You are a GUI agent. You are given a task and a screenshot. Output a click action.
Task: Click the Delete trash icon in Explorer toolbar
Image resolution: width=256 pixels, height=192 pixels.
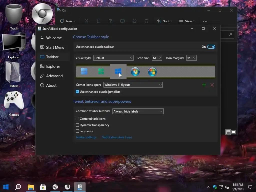pyautogui.click(x=146, y=21)
